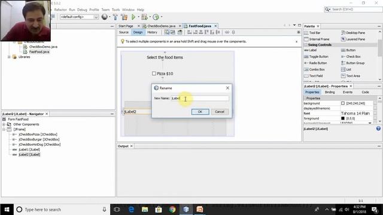Image resolution: width=383 pixels, height=215 pixels.
Task: Select the Connection Mode icon in designer
Action: point(173,32)
